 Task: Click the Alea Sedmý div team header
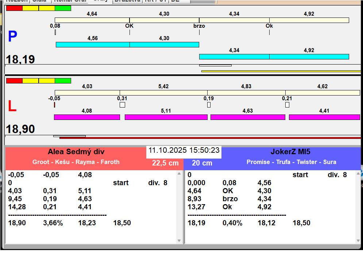tap(76, 152)
